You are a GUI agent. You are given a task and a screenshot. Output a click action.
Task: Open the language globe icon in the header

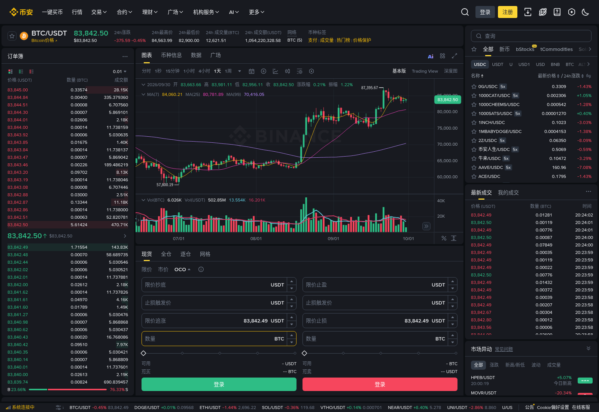[x=542, y=12]
